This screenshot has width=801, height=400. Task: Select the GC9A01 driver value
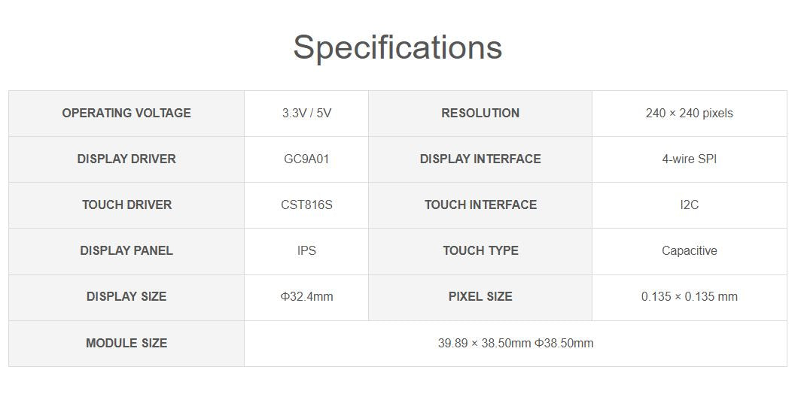point(306,159)
